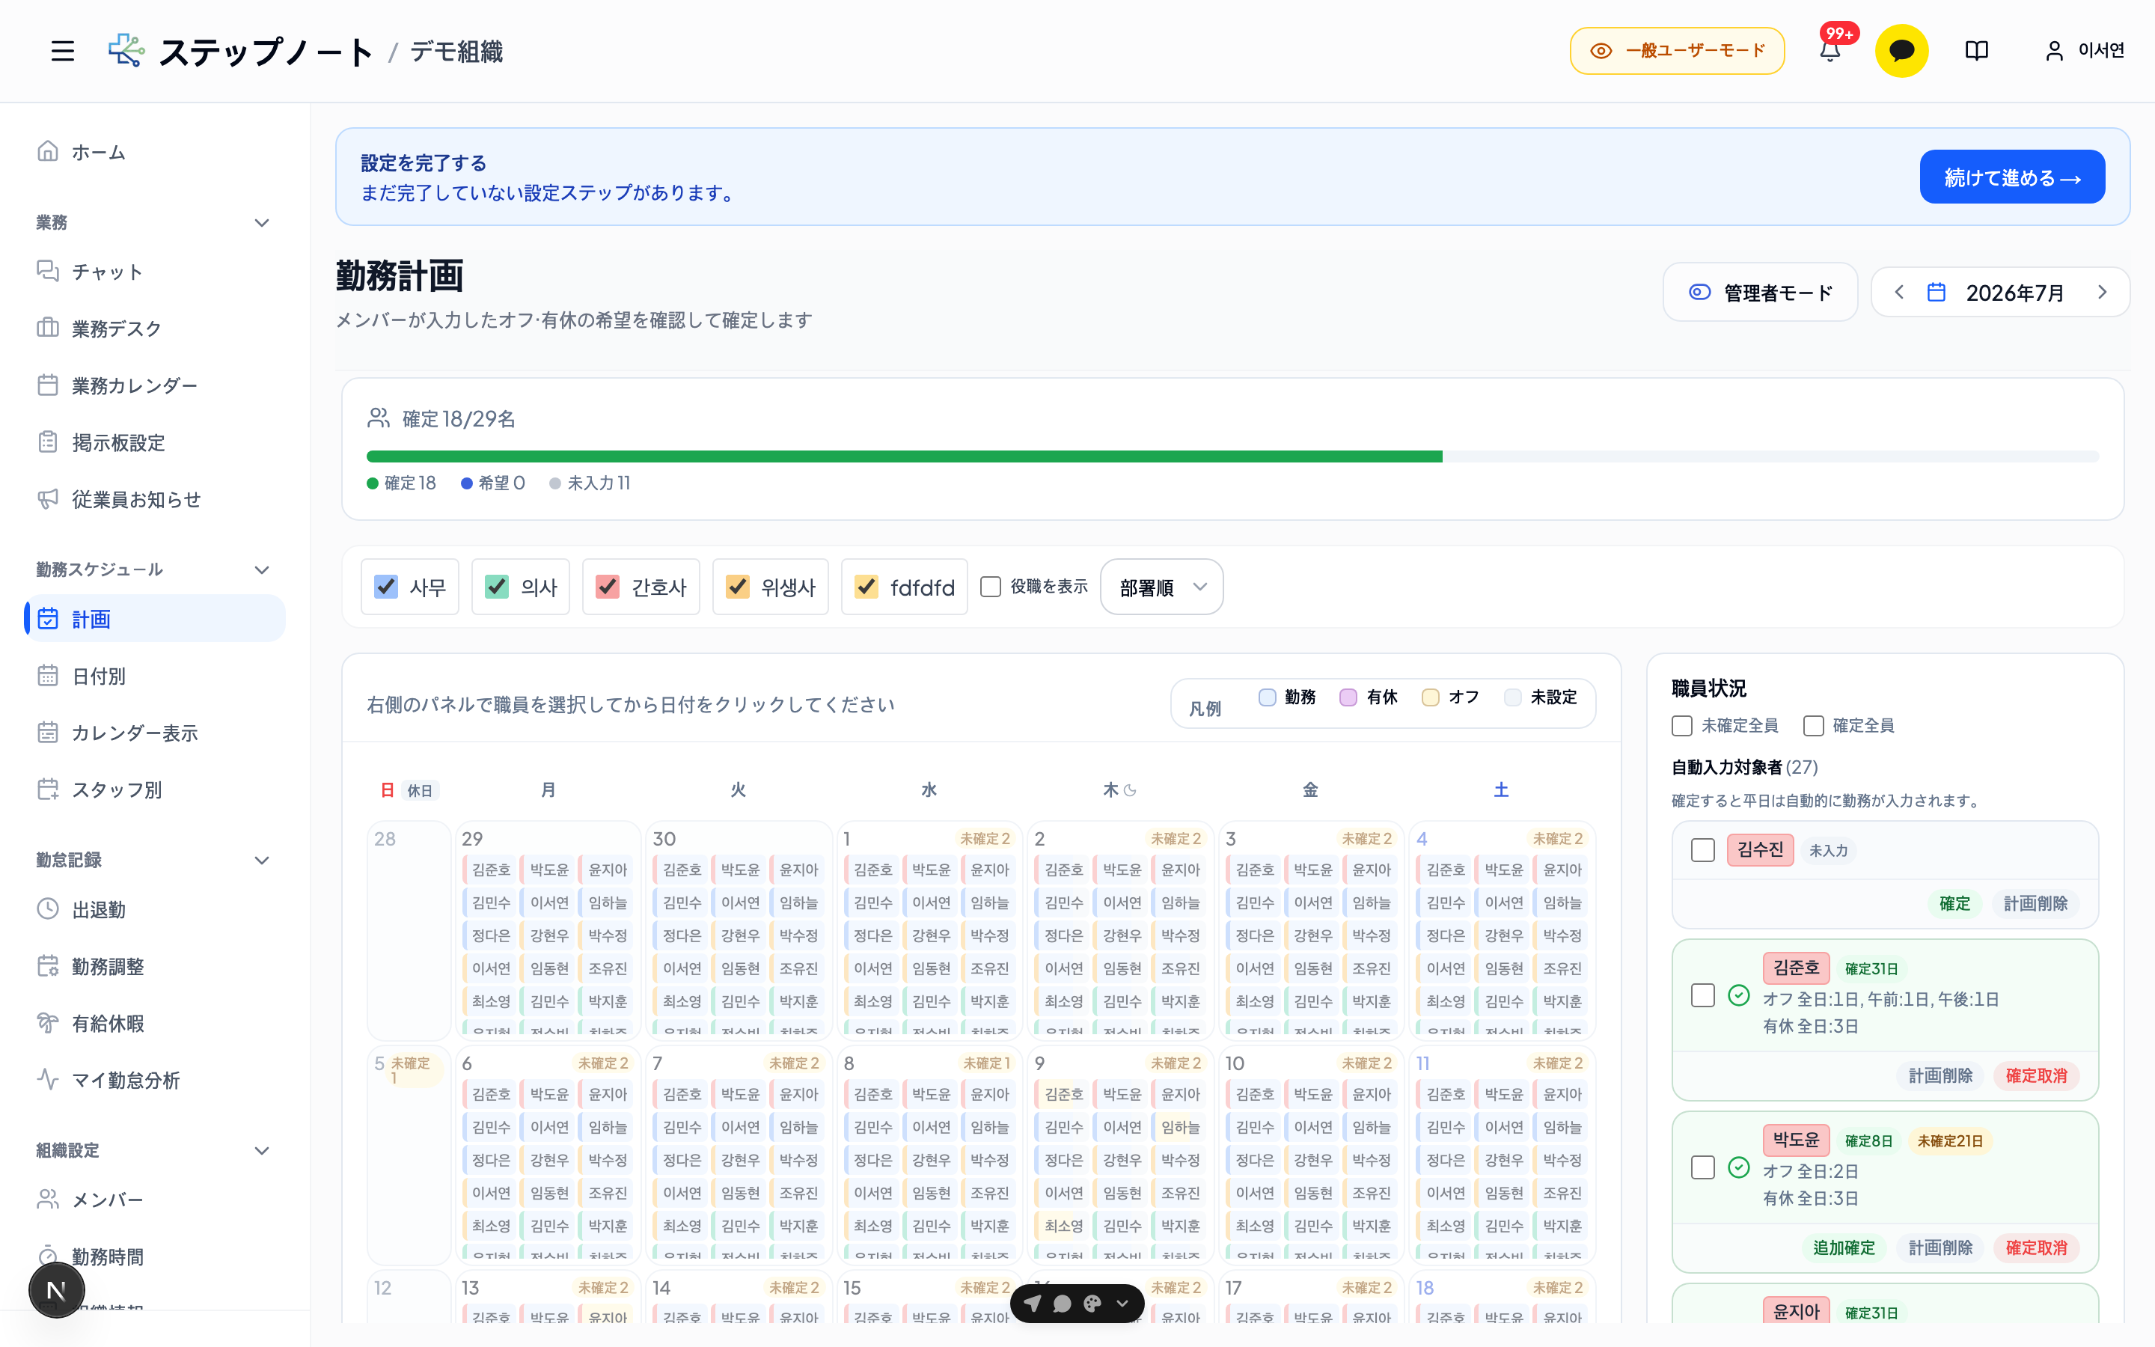This screenshot has width=2155, height=1347.
Task: Check the 未確定全員 checkbox
Action: [1682, 725]
